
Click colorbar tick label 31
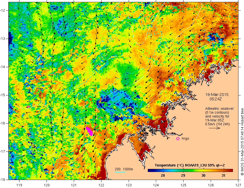[x=223, y=176]
